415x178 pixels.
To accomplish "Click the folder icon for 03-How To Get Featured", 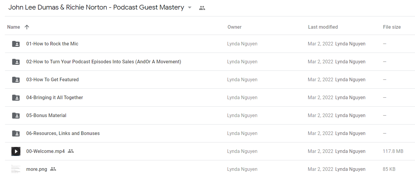I will pyautogui.click(x=16, y=80).
